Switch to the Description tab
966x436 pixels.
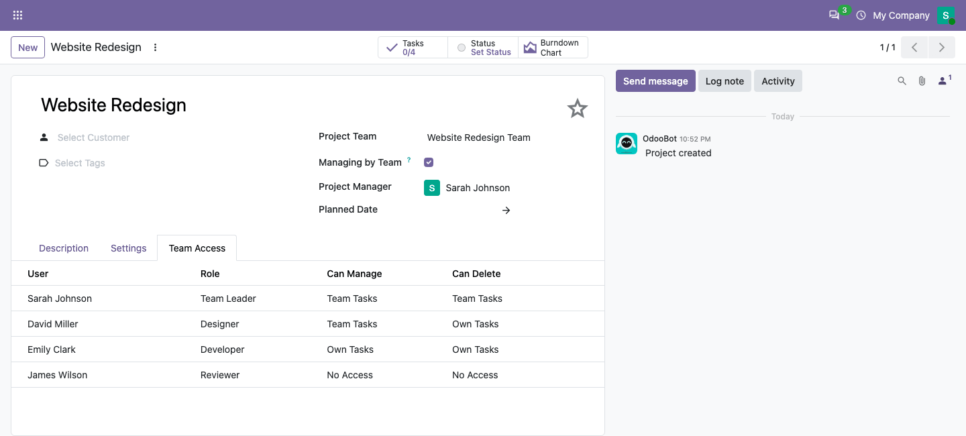pos(64,248)
